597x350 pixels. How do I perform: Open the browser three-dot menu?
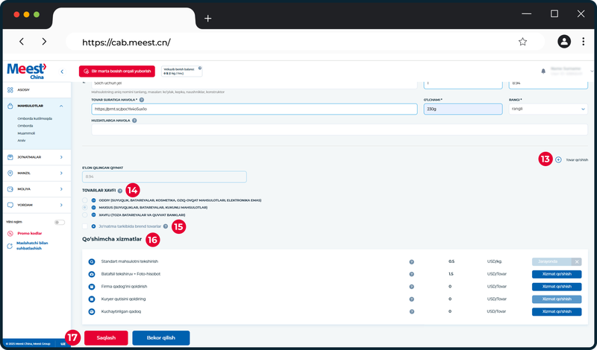coord(583,42)
